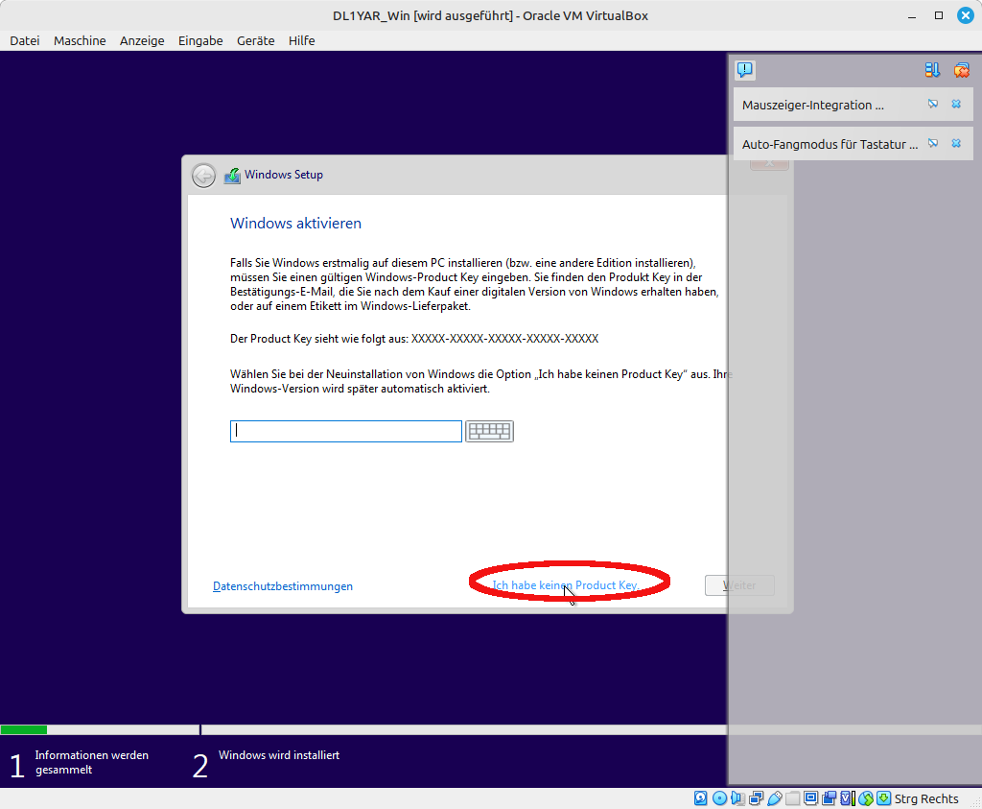Open the Geräte menu
Screen dimensions: 982x809
coord(255,40)
